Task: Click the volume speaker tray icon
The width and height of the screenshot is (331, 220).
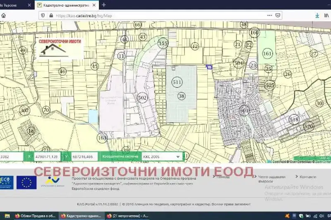Action: click(x=321, y=216)
